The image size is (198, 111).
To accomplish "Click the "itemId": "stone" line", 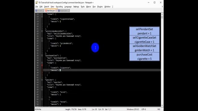I will point(59,102).
